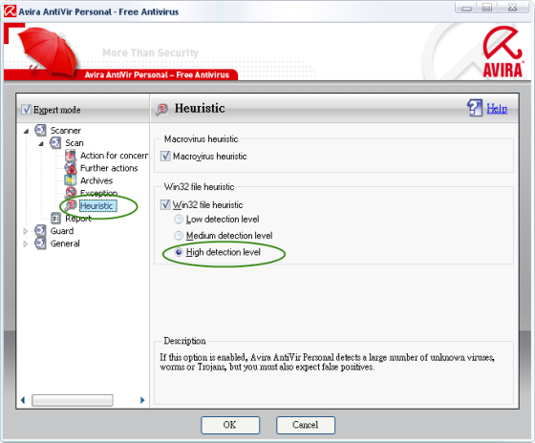This screenshot has width=535, height=443.
Task: Select Heuristic tree item
Action: click(x=97, y=205)
